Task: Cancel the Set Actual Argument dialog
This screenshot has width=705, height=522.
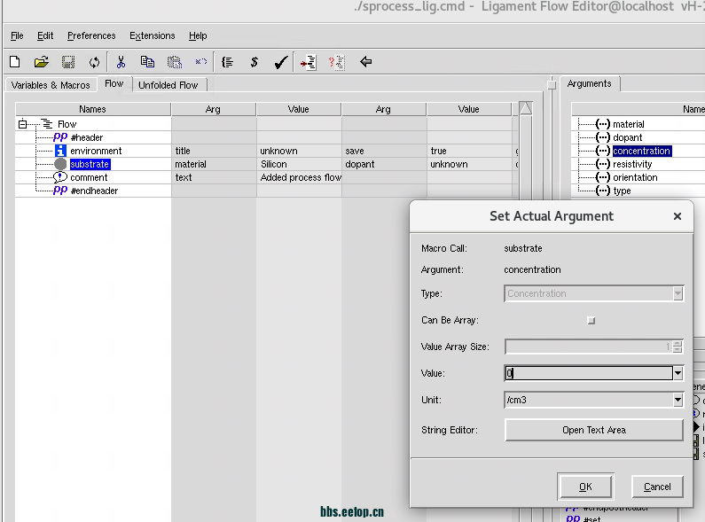Action: click(x=657, y=487)
